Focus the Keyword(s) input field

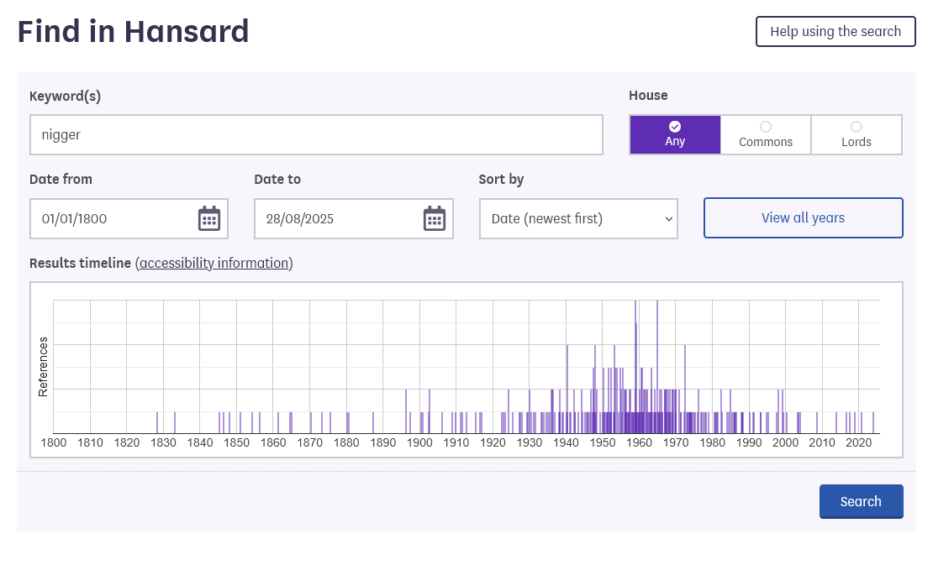click(x=316, y=135)
